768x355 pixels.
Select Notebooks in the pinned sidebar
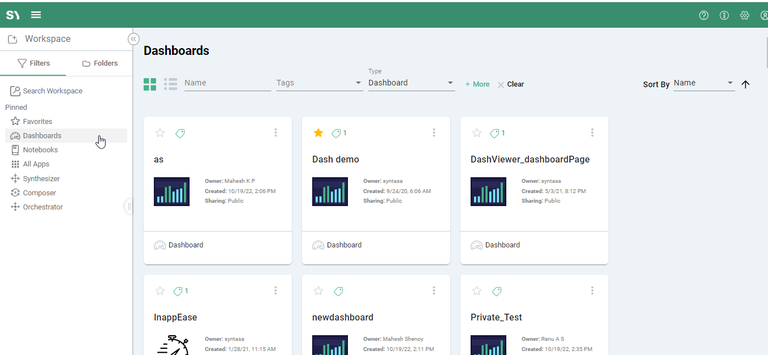[x=40, y=150]
